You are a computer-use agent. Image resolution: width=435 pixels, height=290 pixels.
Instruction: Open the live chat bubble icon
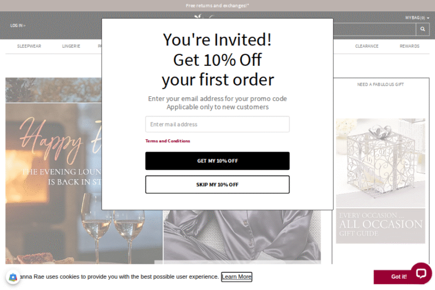(x=421, y=273)
